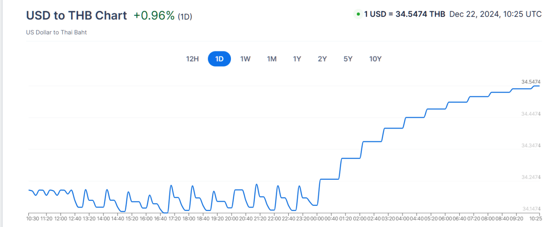Choose the 2Y time range
Image resolution: width=551 pixels, height=227 pixels.
tap(322, 59)
